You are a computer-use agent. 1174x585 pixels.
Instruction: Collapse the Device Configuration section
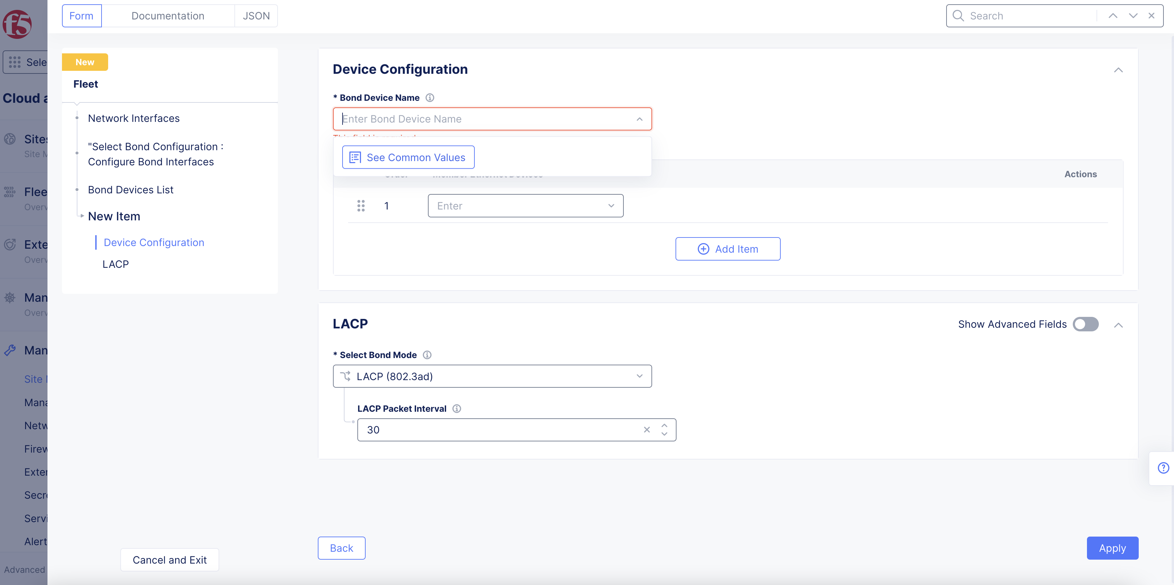point(1118,70)
